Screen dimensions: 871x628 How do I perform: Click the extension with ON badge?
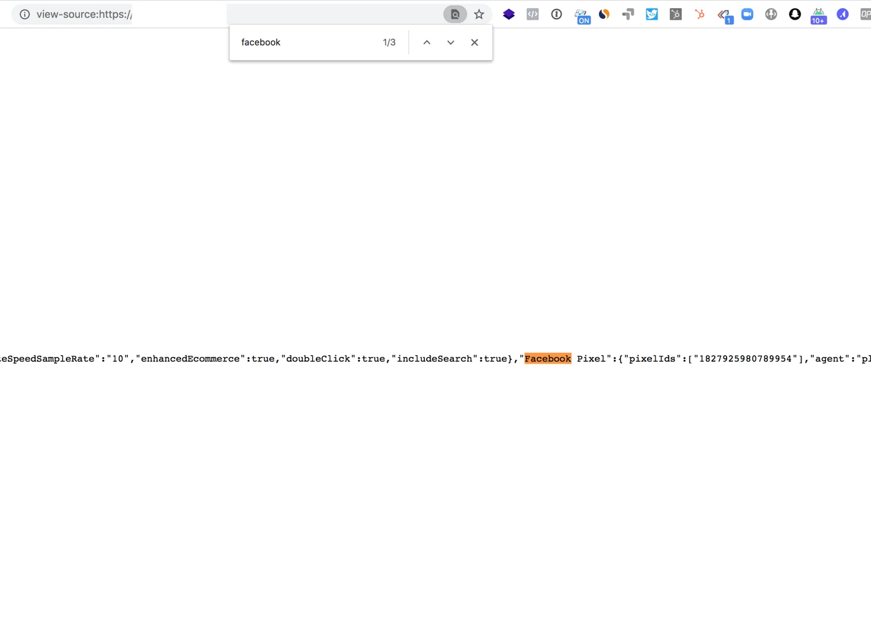pyautogui.click(x=582, y=16)
